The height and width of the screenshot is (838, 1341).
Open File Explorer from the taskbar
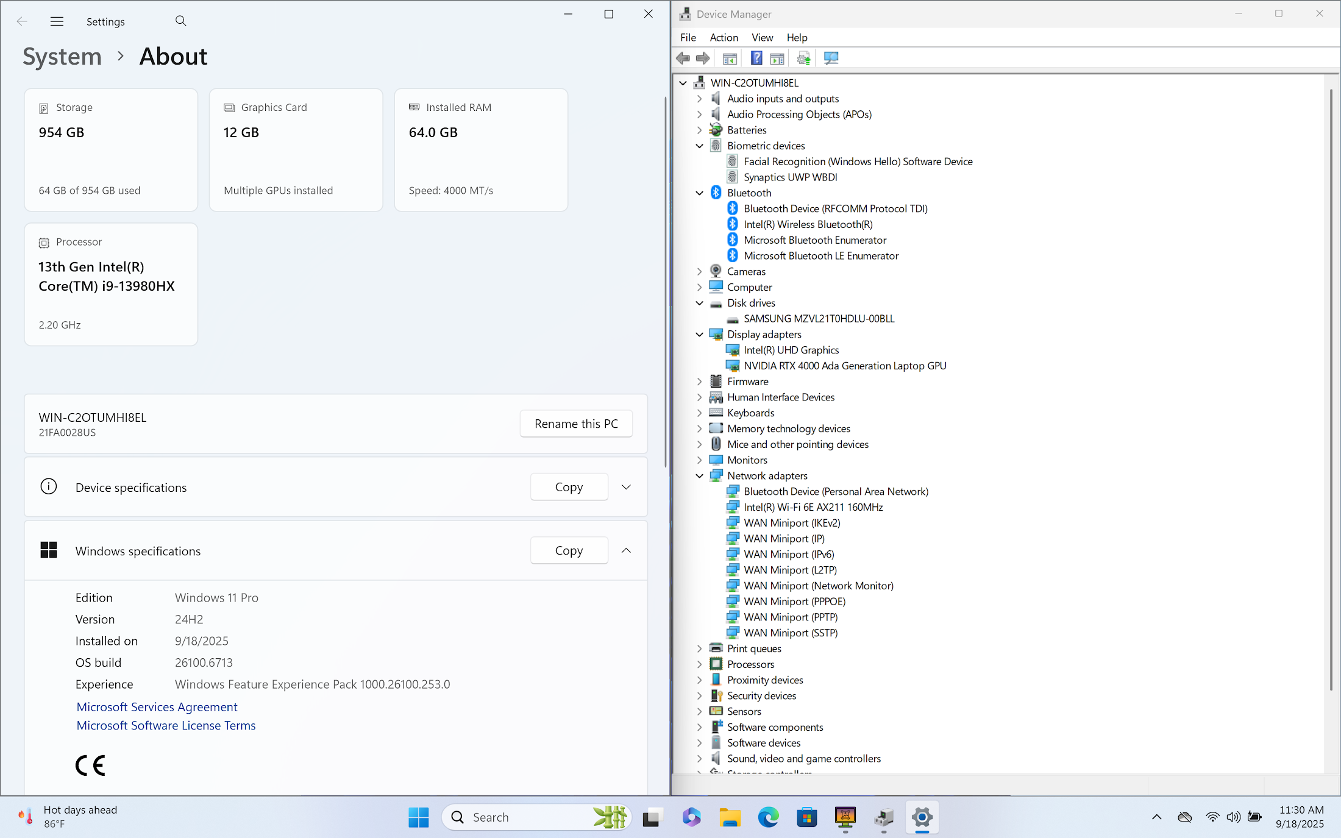[730, 817]
